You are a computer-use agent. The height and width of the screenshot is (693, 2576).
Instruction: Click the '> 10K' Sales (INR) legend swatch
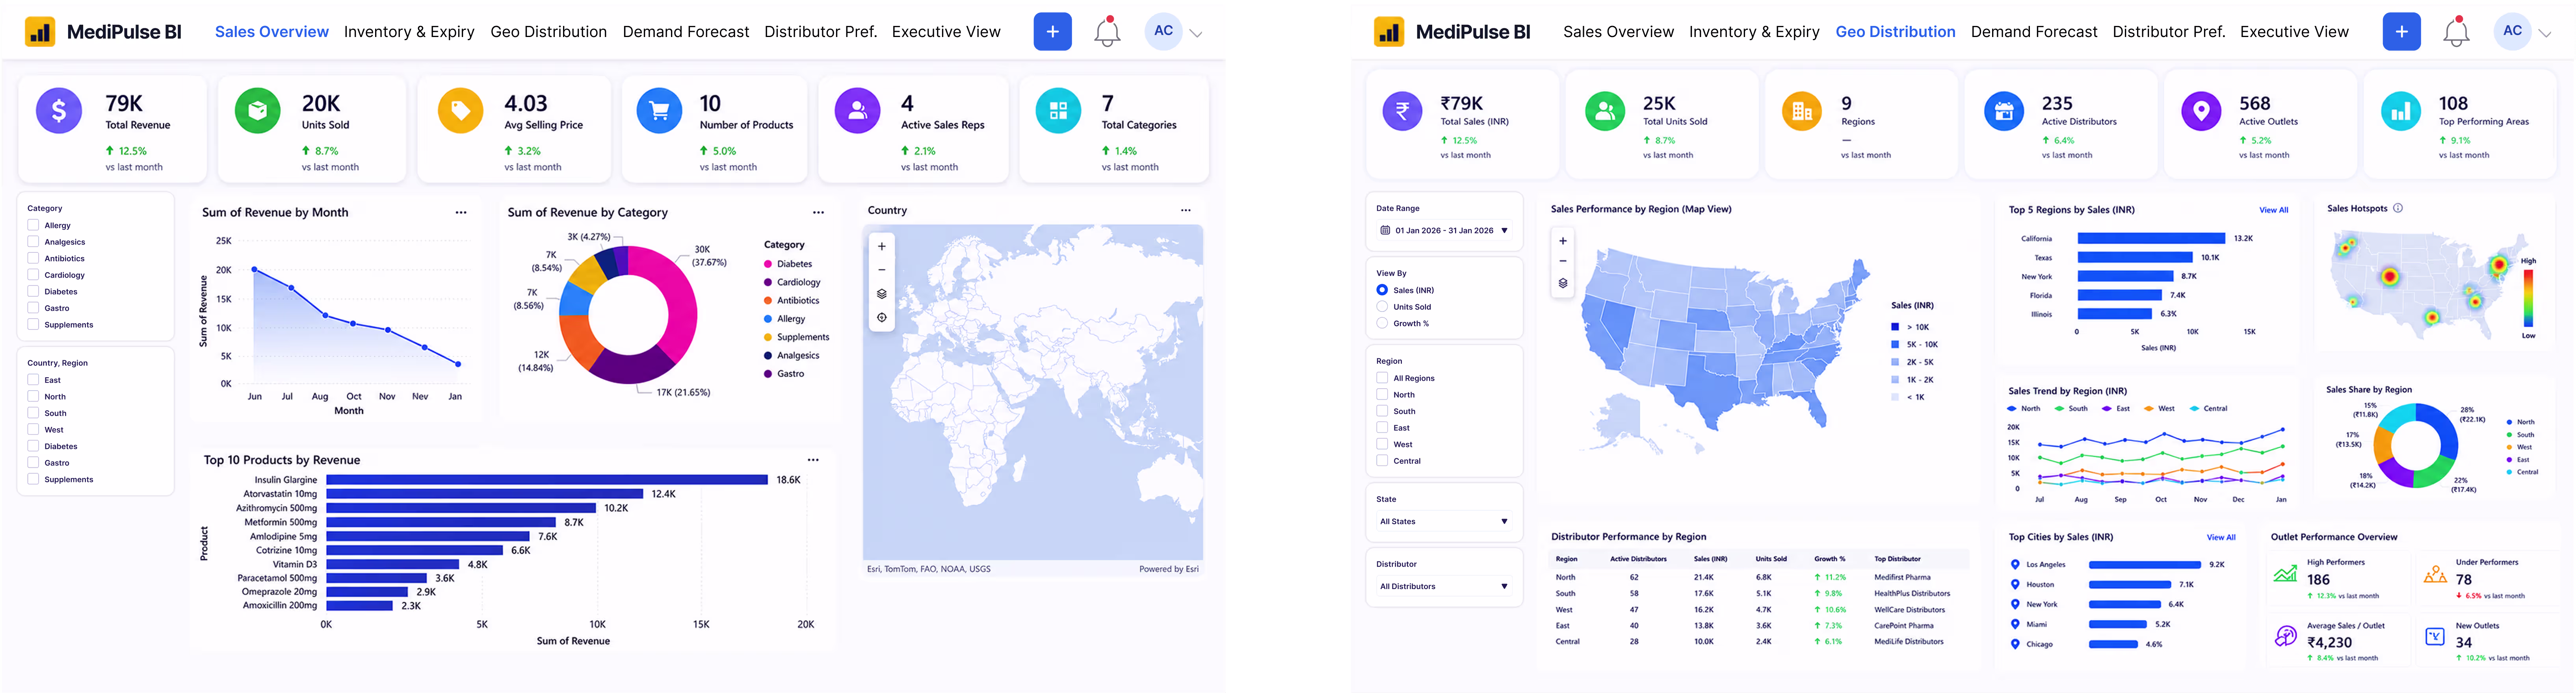1895,327
